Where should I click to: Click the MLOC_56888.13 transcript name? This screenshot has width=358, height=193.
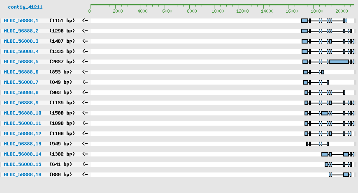(23, 144)
